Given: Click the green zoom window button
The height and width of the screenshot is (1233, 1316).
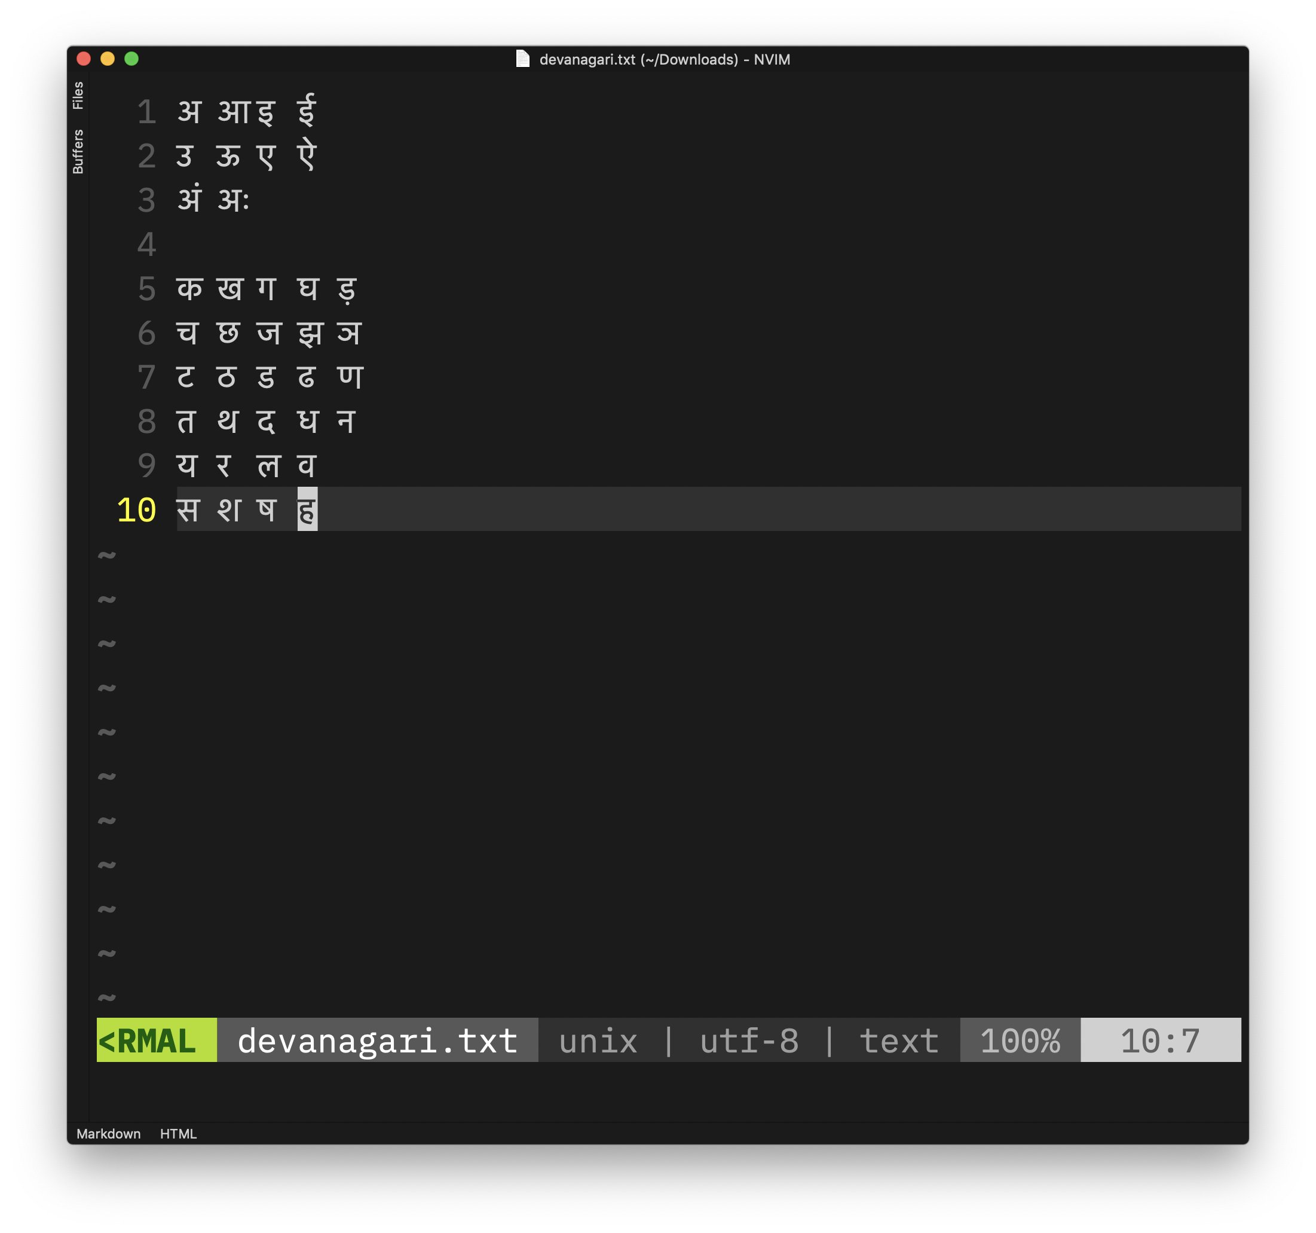Looking at the screenshot, I should point(131,59).
